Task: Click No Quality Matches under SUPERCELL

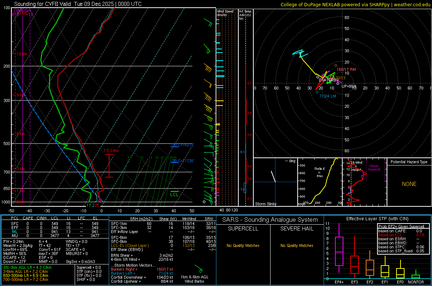Action: click(x=243, y=245)
